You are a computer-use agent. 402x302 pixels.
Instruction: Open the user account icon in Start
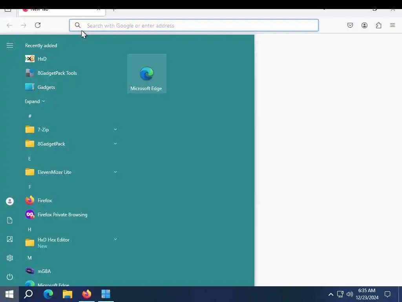(x=10, y=201)
